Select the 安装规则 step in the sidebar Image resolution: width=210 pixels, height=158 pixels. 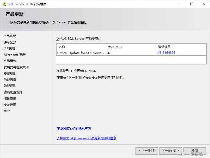click(x=10, y=74)
